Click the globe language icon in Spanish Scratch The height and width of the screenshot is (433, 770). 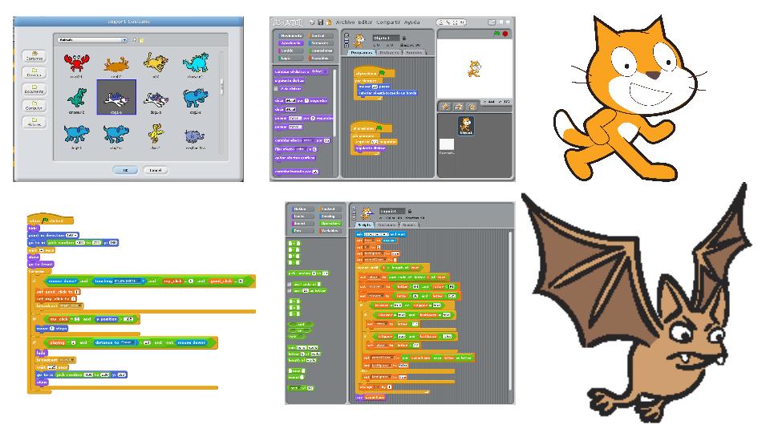(x=312, y=22)
